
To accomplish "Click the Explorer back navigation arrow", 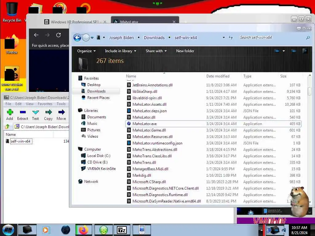I will coord(77,37).
